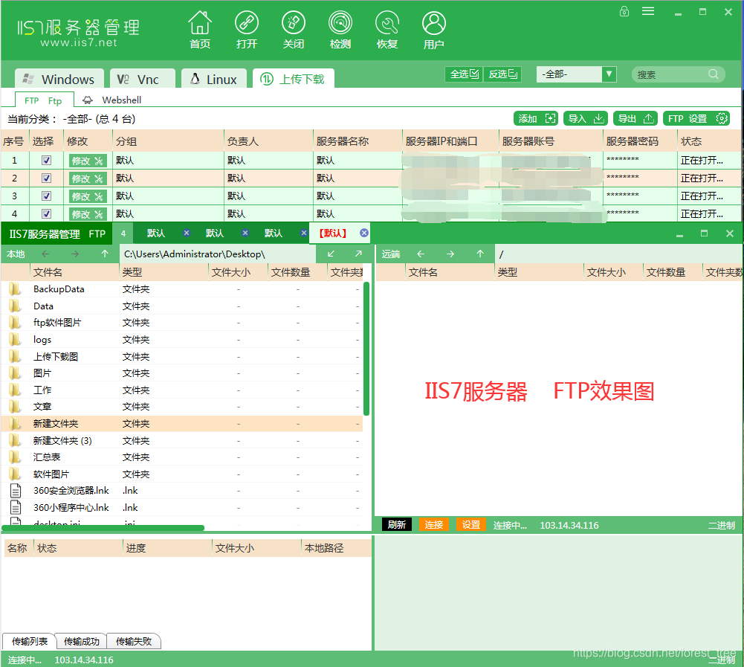Screen dimensions: 744x667
Task: Open the 首页 home icon
Action: (199, 30)
